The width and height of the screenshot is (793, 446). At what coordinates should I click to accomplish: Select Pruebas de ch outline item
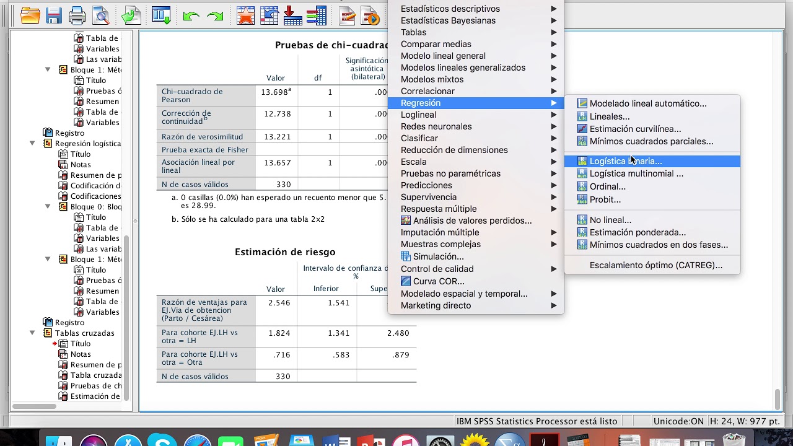tap(95, 386)
